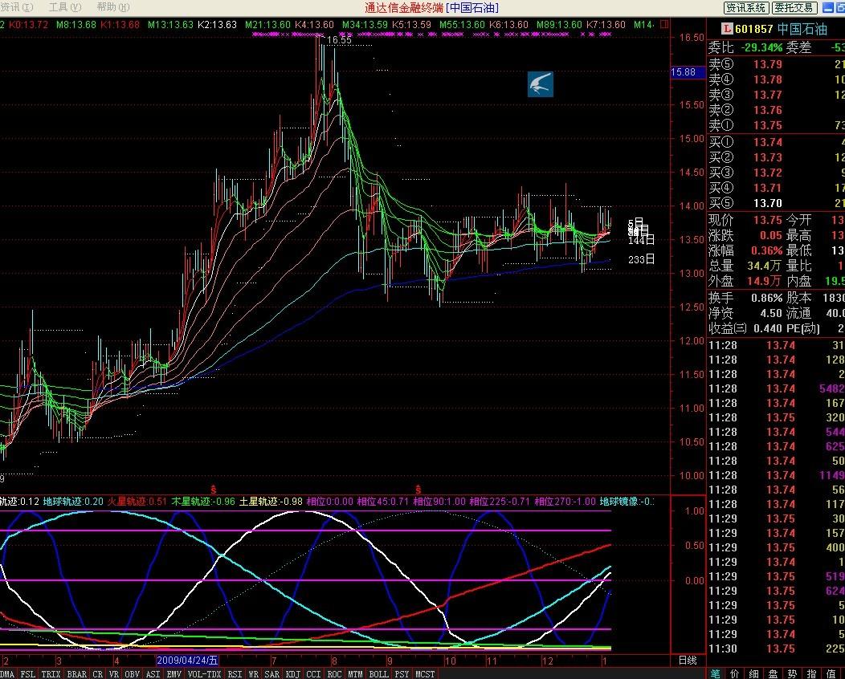Screen dimensions: 845x679
Task: Select the MCST indicator tab
Action: (x=425, y=674)
